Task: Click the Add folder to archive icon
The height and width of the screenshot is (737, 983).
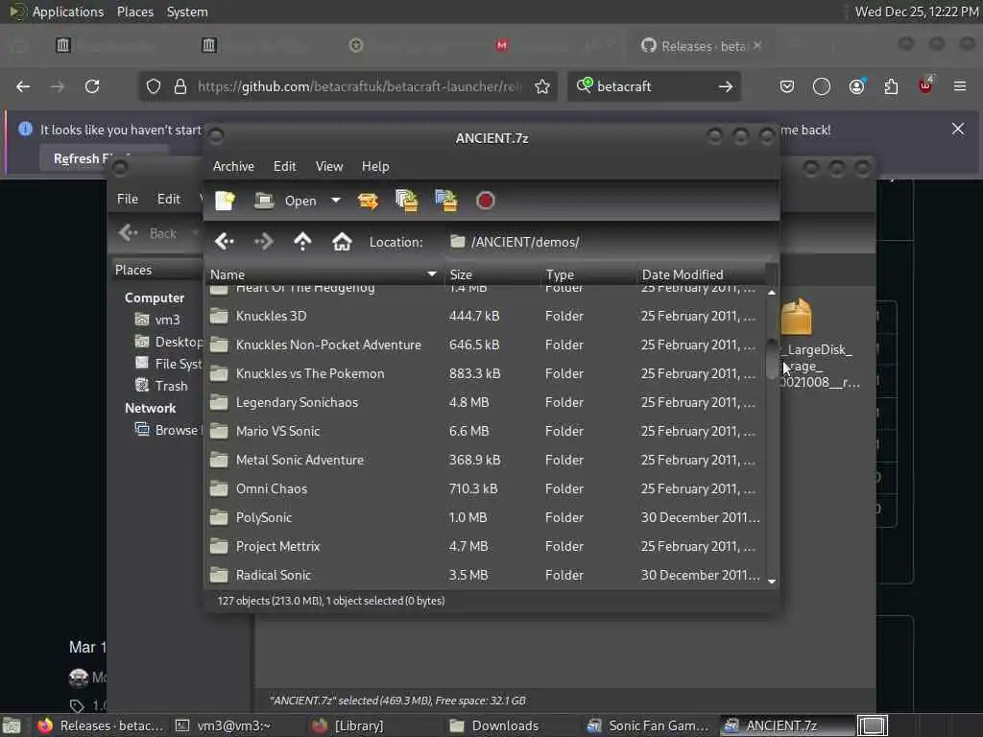Action: [446, 201]
